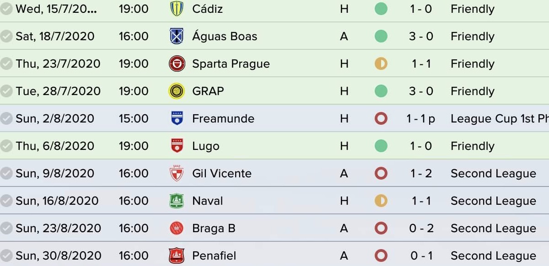Click the Gil Vicente club crest
This screenshot has height=266, width=549.
(x=177, y=173)
